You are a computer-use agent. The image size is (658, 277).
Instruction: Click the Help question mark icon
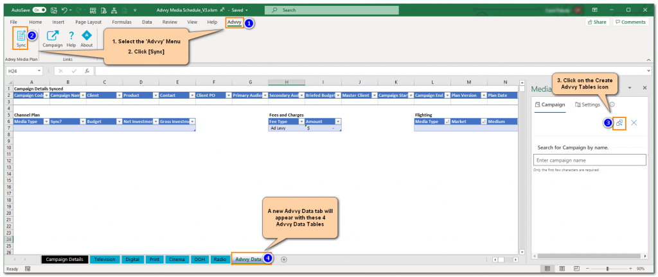pos(71,36)
